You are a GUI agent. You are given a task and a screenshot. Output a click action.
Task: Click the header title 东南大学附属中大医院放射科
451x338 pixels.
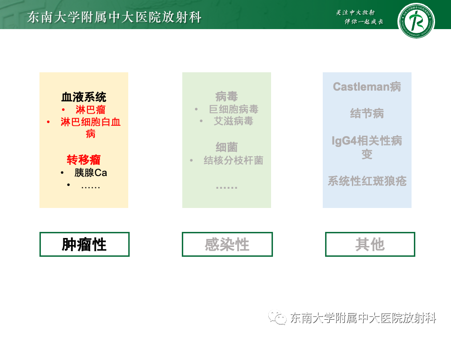(x=114, y=17)
